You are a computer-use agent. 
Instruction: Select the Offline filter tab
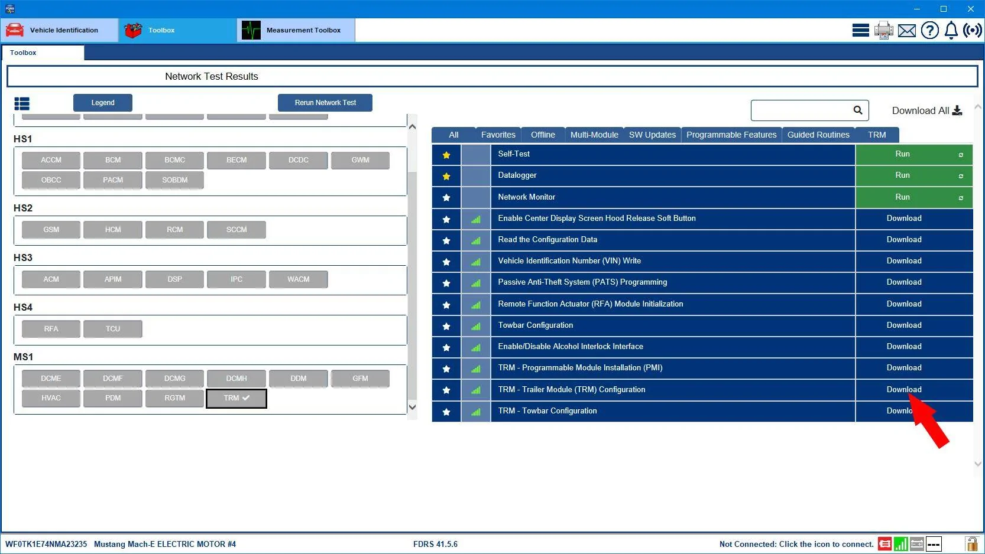pyautogui.click(x=543, y=135)
